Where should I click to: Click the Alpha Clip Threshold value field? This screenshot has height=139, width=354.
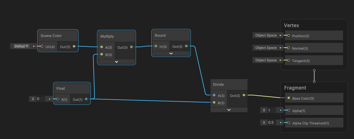click(272, 123)
